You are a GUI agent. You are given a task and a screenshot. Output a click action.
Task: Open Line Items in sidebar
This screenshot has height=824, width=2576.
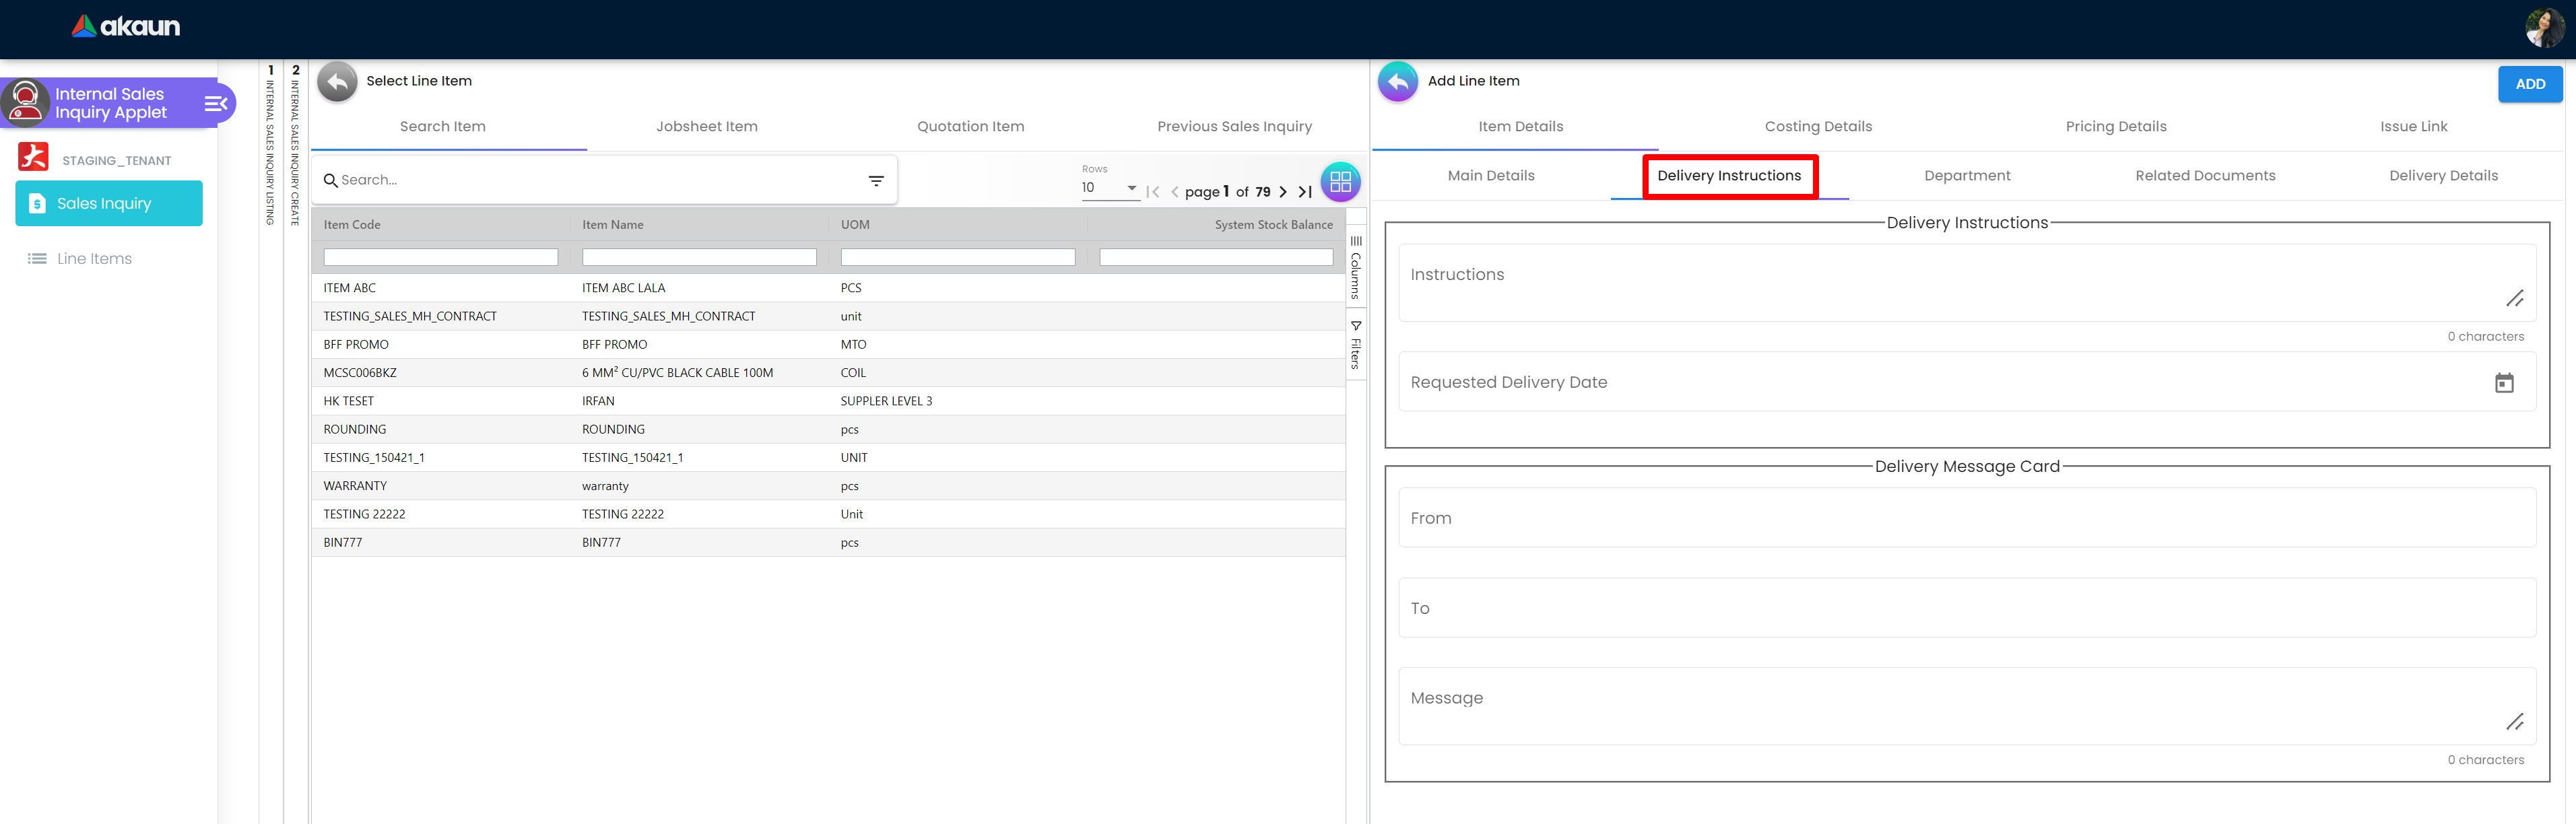pos(94,259)
